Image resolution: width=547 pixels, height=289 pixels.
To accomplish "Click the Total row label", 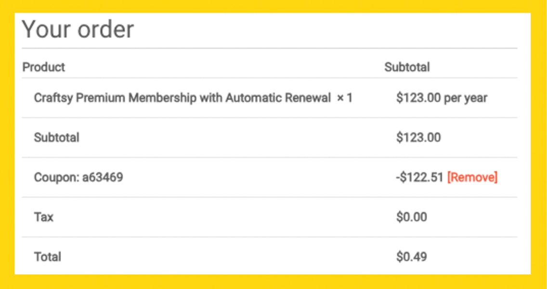I will [x=48, y=257].
